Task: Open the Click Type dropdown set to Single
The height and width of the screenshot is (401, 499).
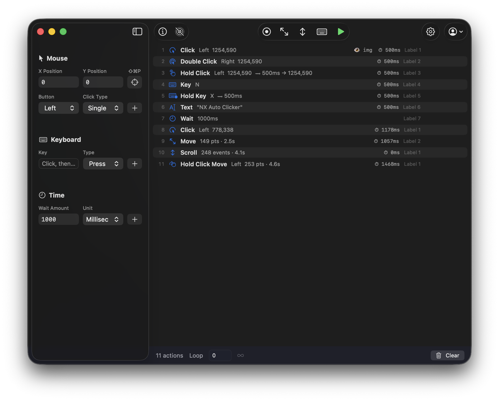Action: tap(103, 108)
